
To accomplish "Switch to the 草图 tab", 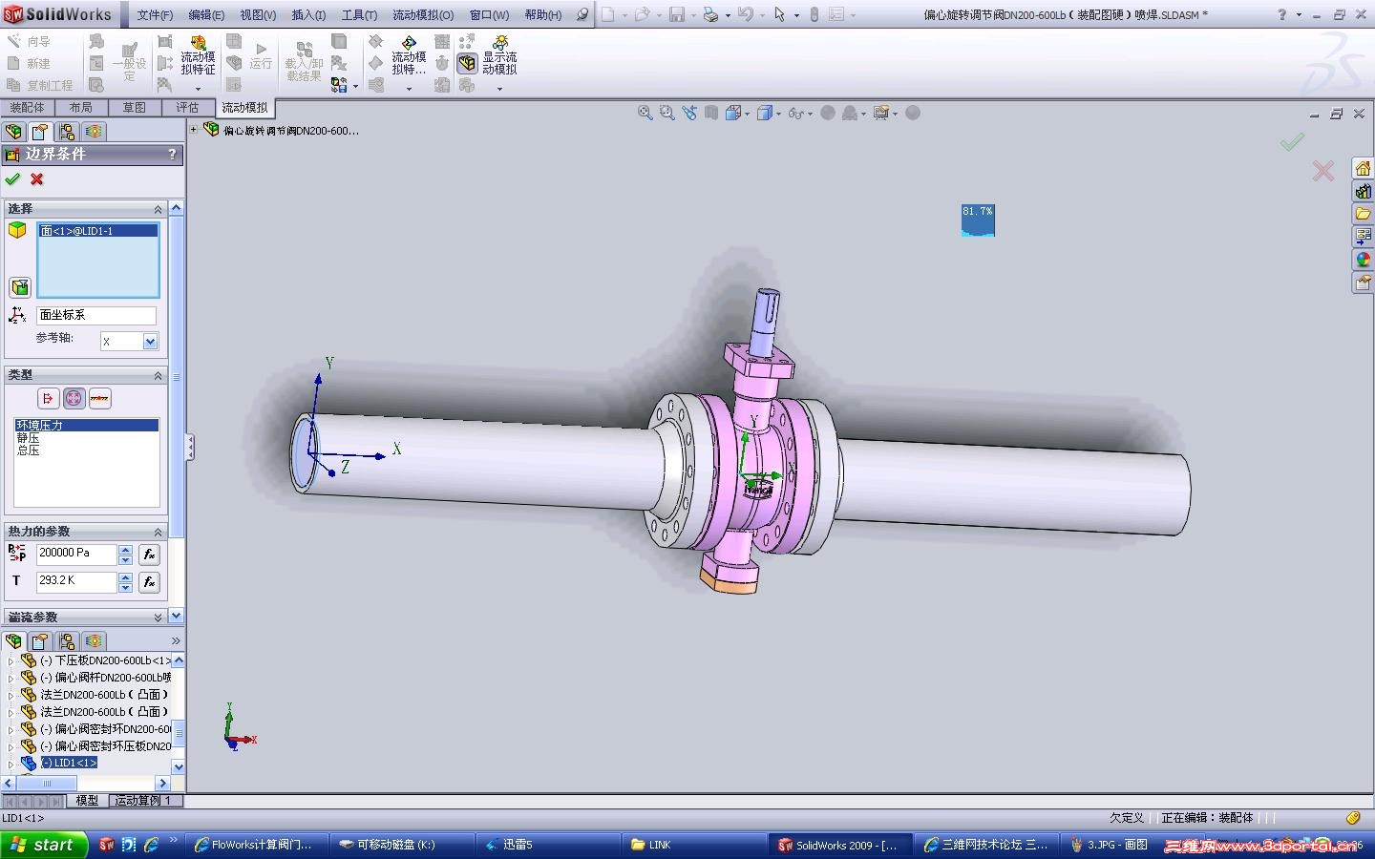I will coord(135,108).
